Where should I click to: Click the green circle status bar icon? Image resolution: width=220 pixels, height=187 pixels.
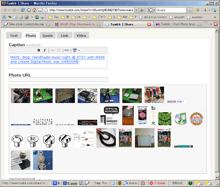tap(190, 183)
